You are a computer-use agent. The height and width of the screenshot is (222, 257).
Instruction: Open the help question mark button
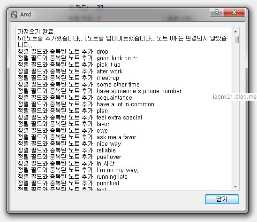click(x=217, y=12)
